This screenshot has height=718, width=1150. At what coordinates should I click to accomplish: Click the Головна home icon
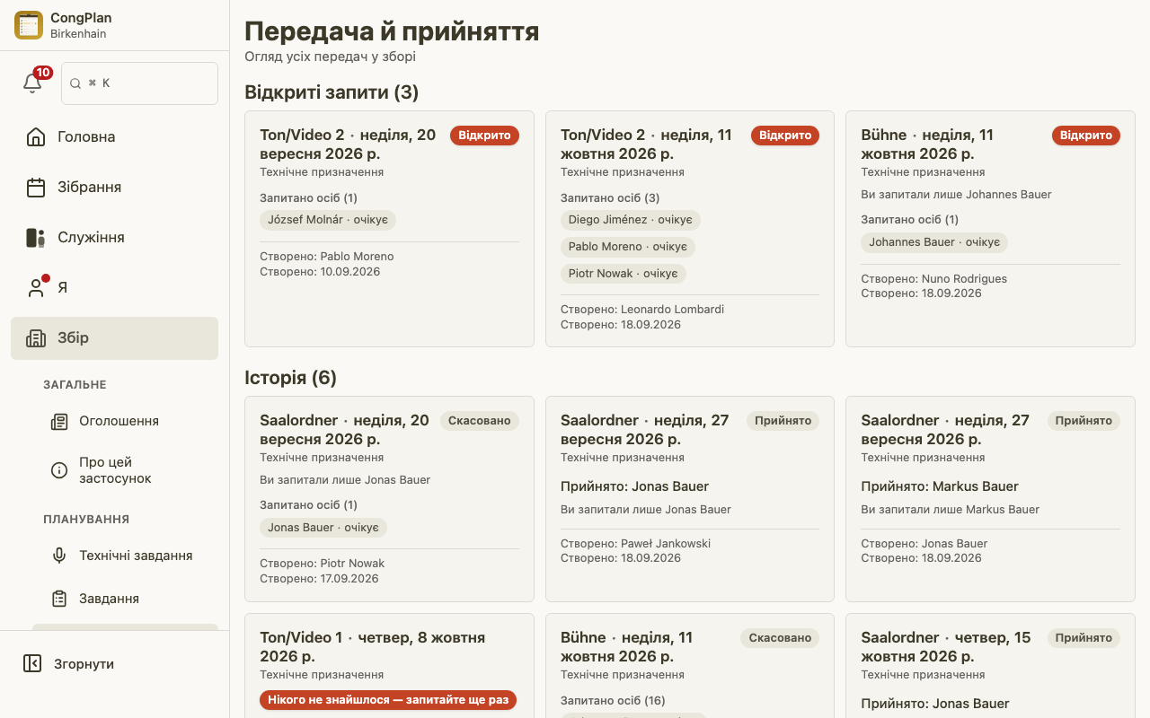pyautogui.click(x=36, y=137)
